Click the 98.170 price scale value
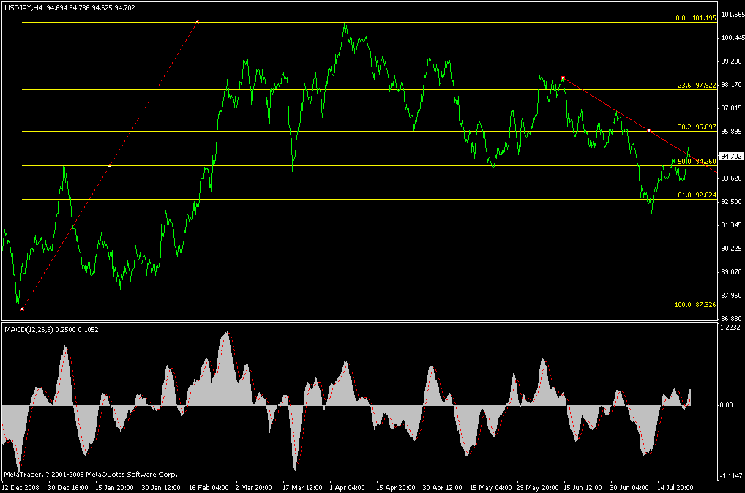The image size is (745, 493). (732, 85)
